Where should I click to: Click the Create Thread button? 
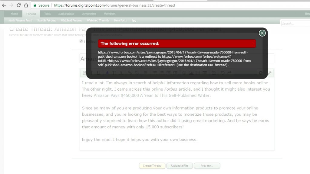(x=152, y=166)
